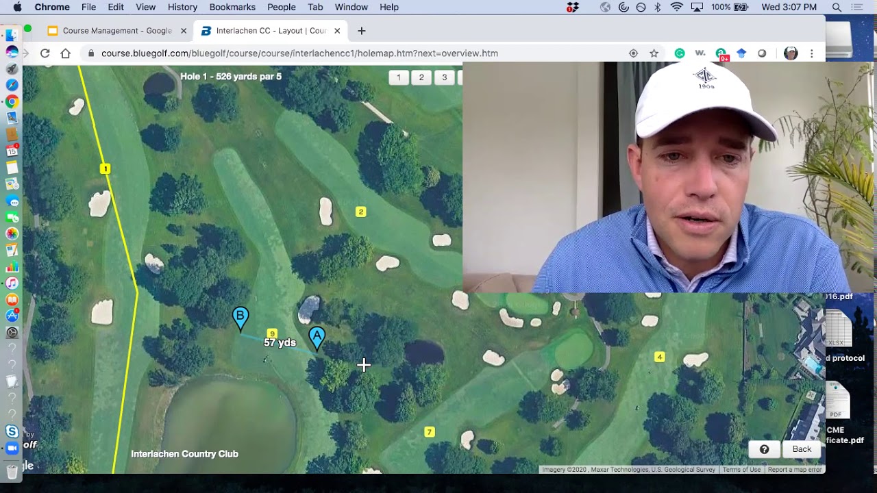The height and width of the screenshot is (493, 877).
Task: Switch to the Course Management tab
Action: (116, 31)
